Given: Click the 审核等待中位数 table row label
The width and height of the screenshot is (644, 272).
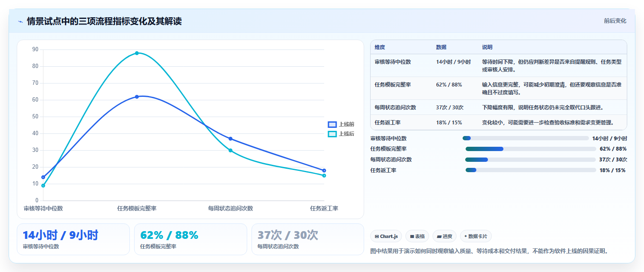Looking at the screenshot, I should [393, 62].
